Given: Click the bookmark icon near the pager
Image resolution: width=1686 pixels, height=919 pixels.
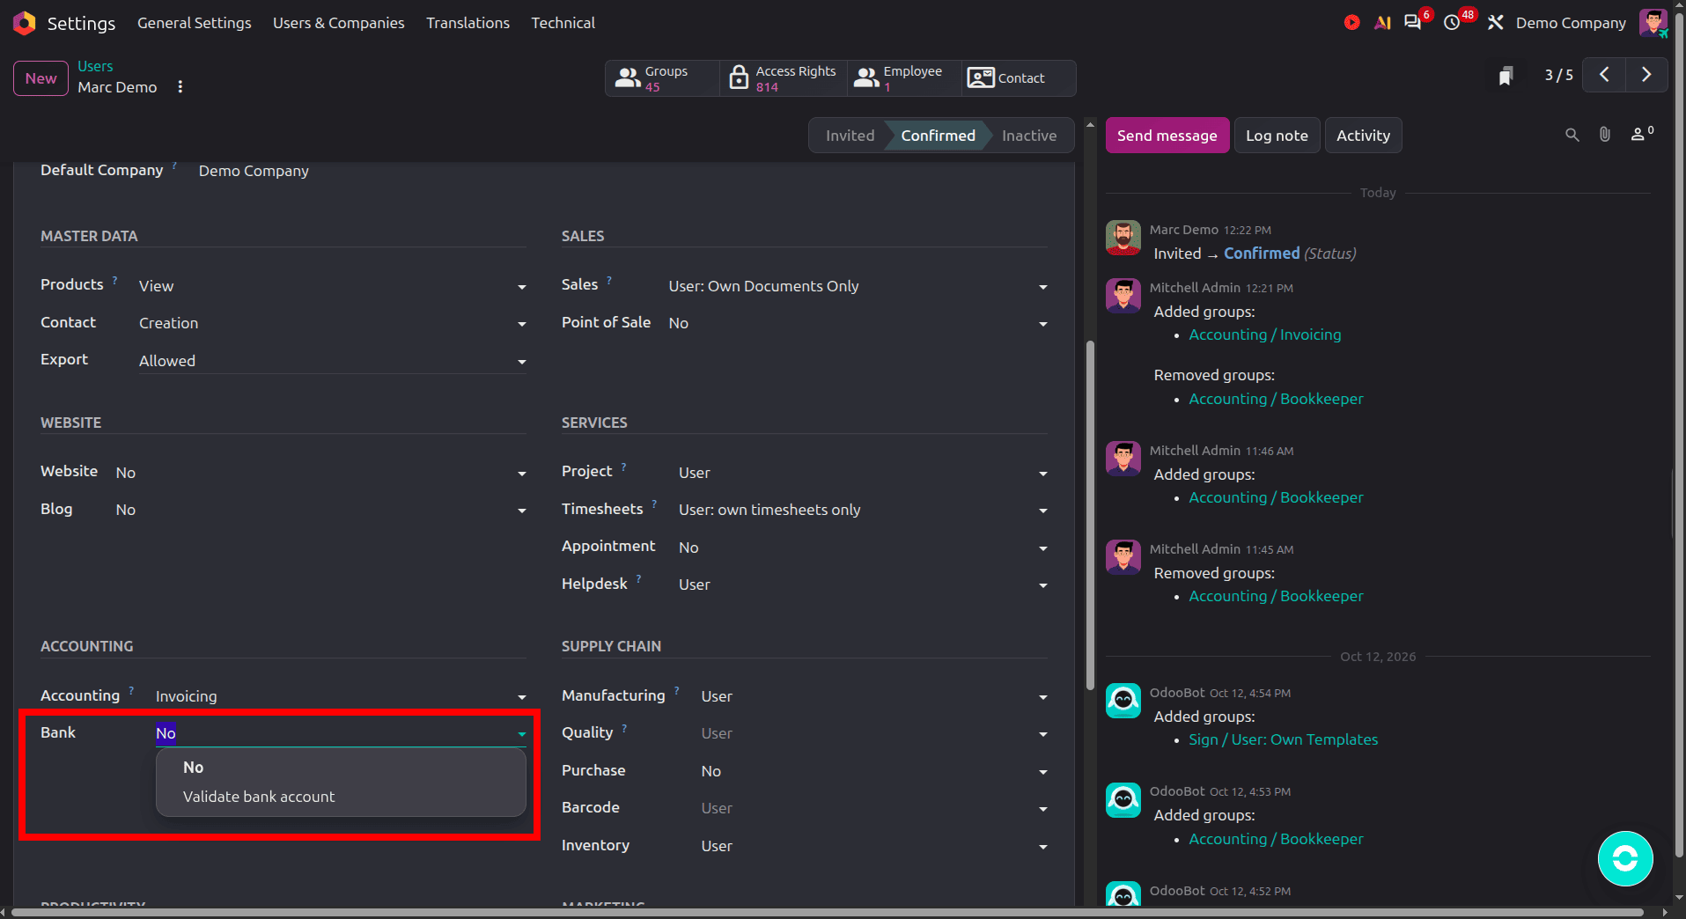Looking at the screenshot, I should pyautogui.click(x=1506, y=76).
